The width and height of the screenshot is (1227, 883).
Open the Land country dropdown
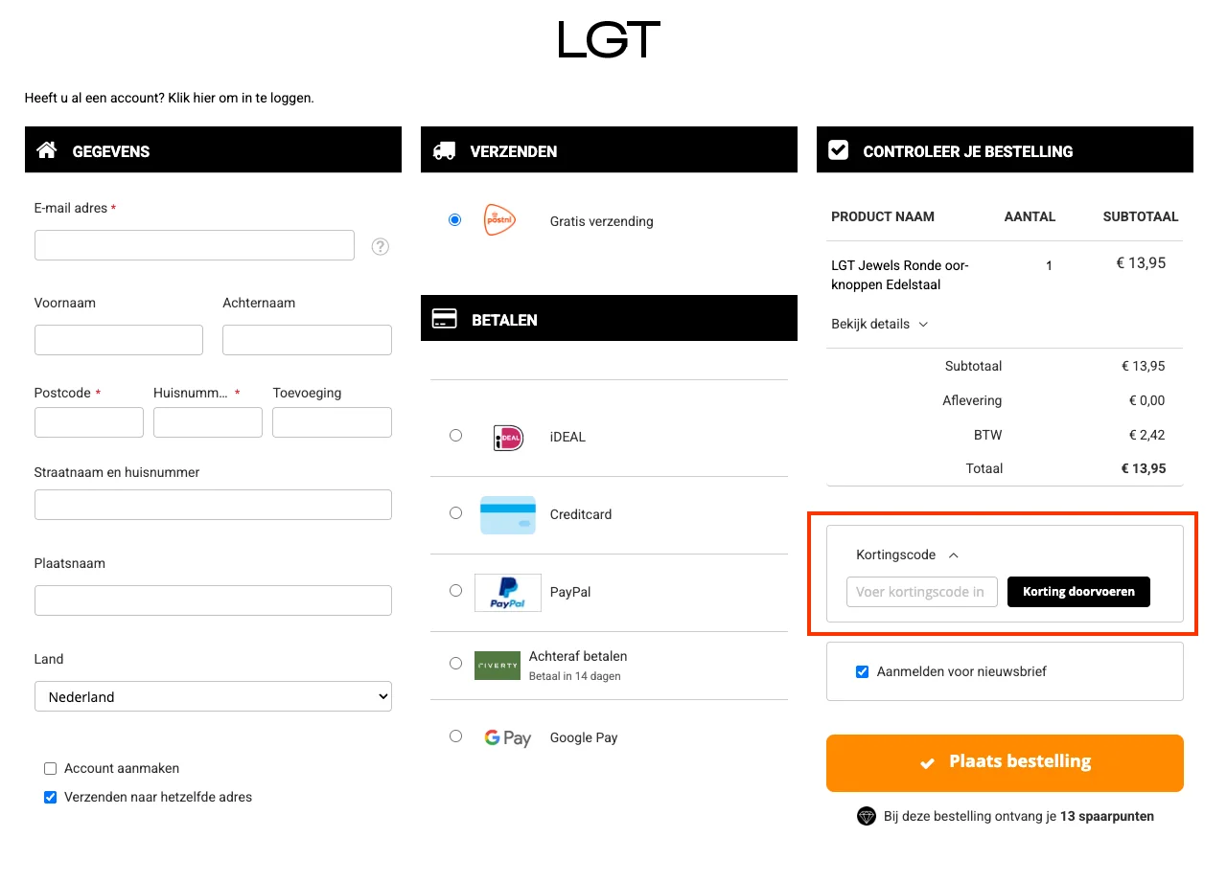(213, 696)
